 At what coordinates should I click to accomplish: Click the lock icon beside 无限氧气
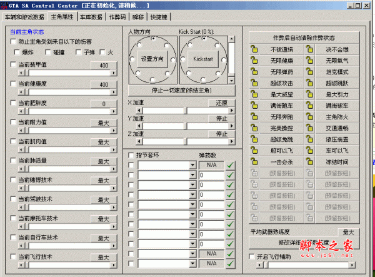pyautogui.click(x=310, y=61)
